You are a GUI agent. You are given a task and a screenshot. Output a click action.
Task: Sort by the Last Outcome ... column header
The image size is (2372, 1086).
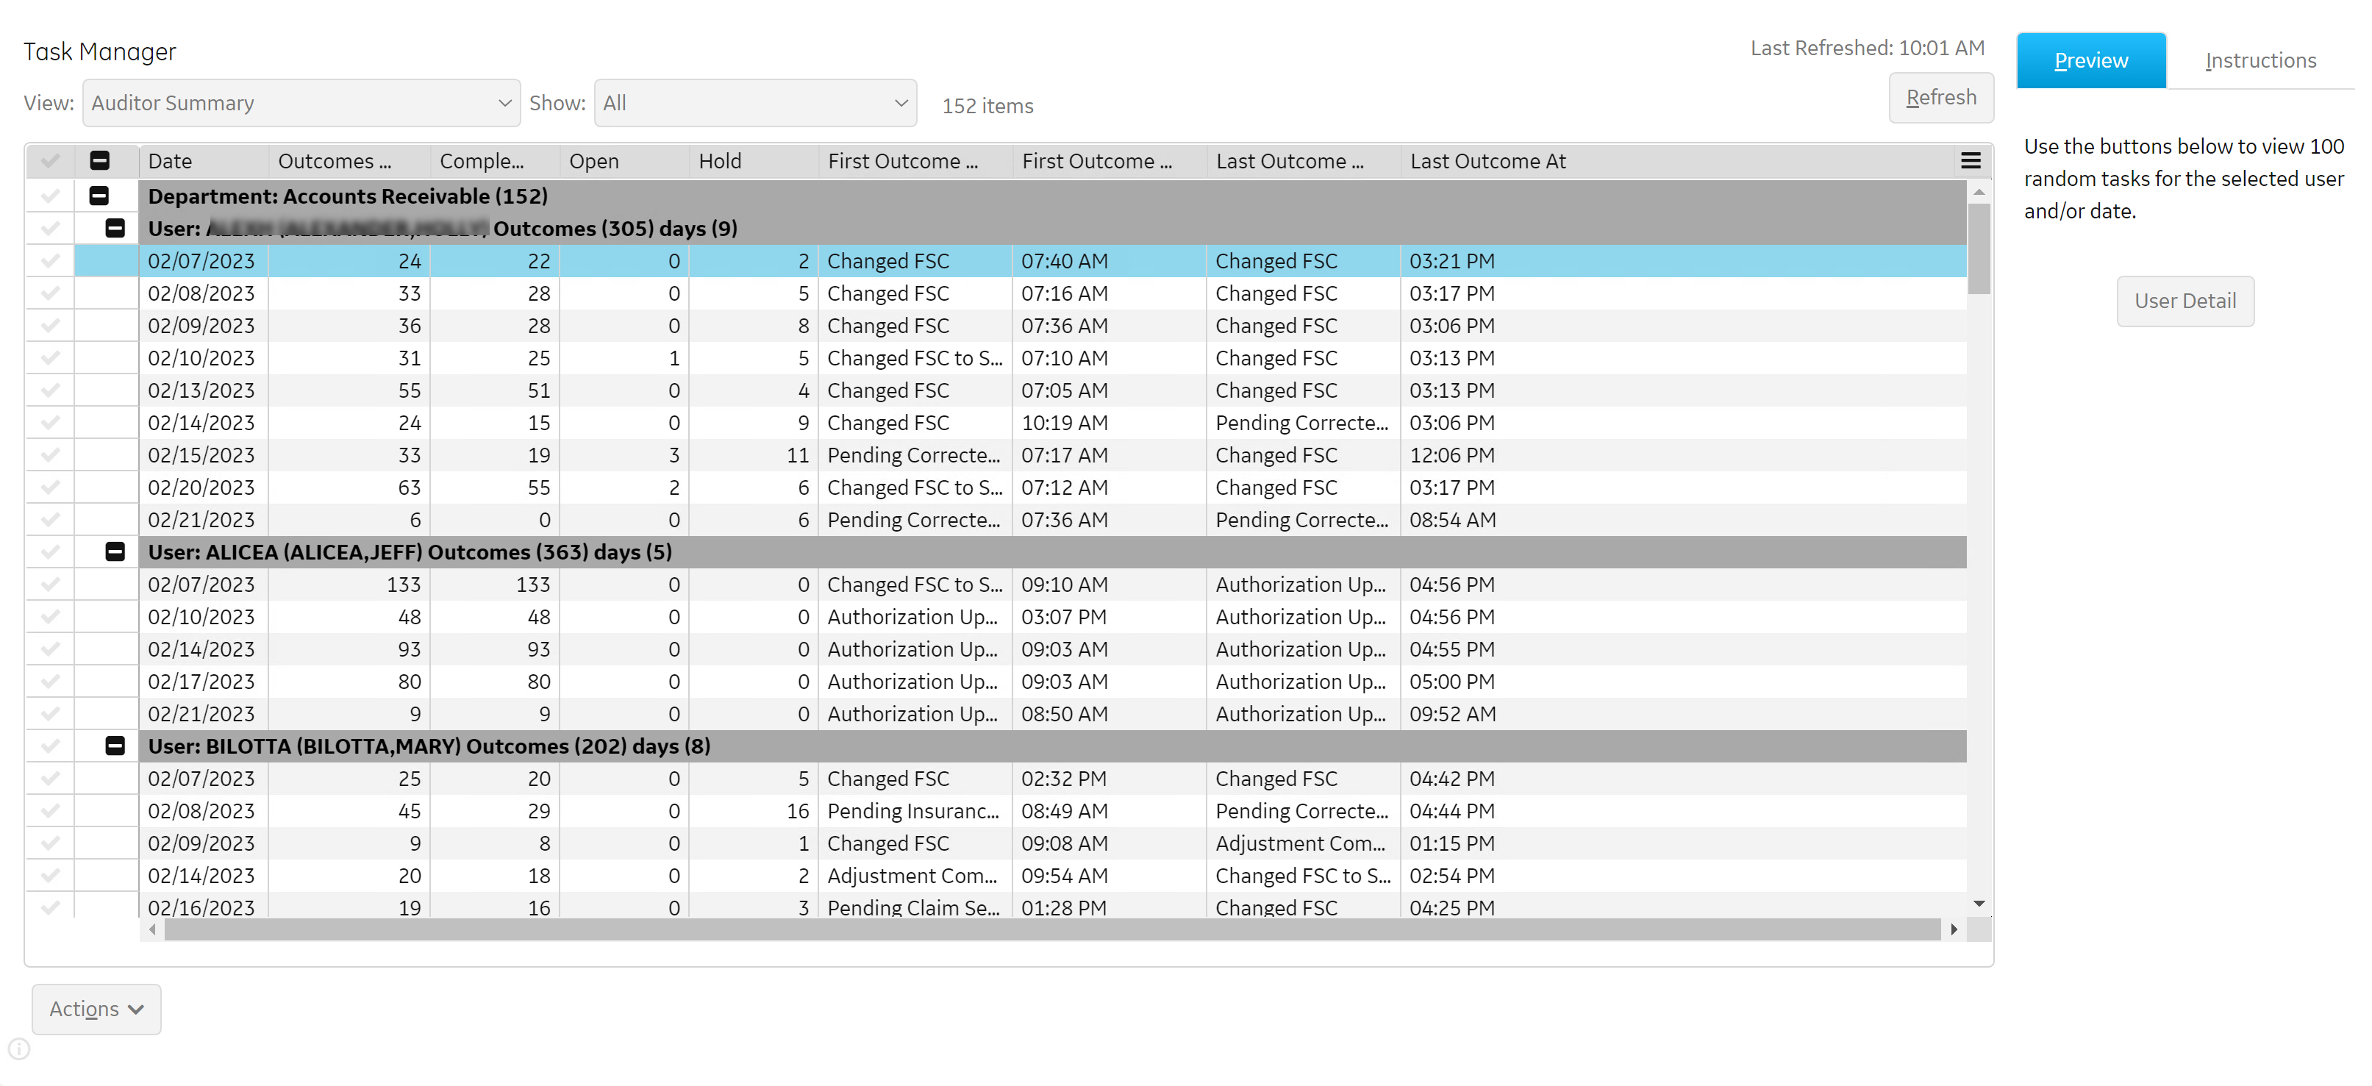click(1304, 161)
